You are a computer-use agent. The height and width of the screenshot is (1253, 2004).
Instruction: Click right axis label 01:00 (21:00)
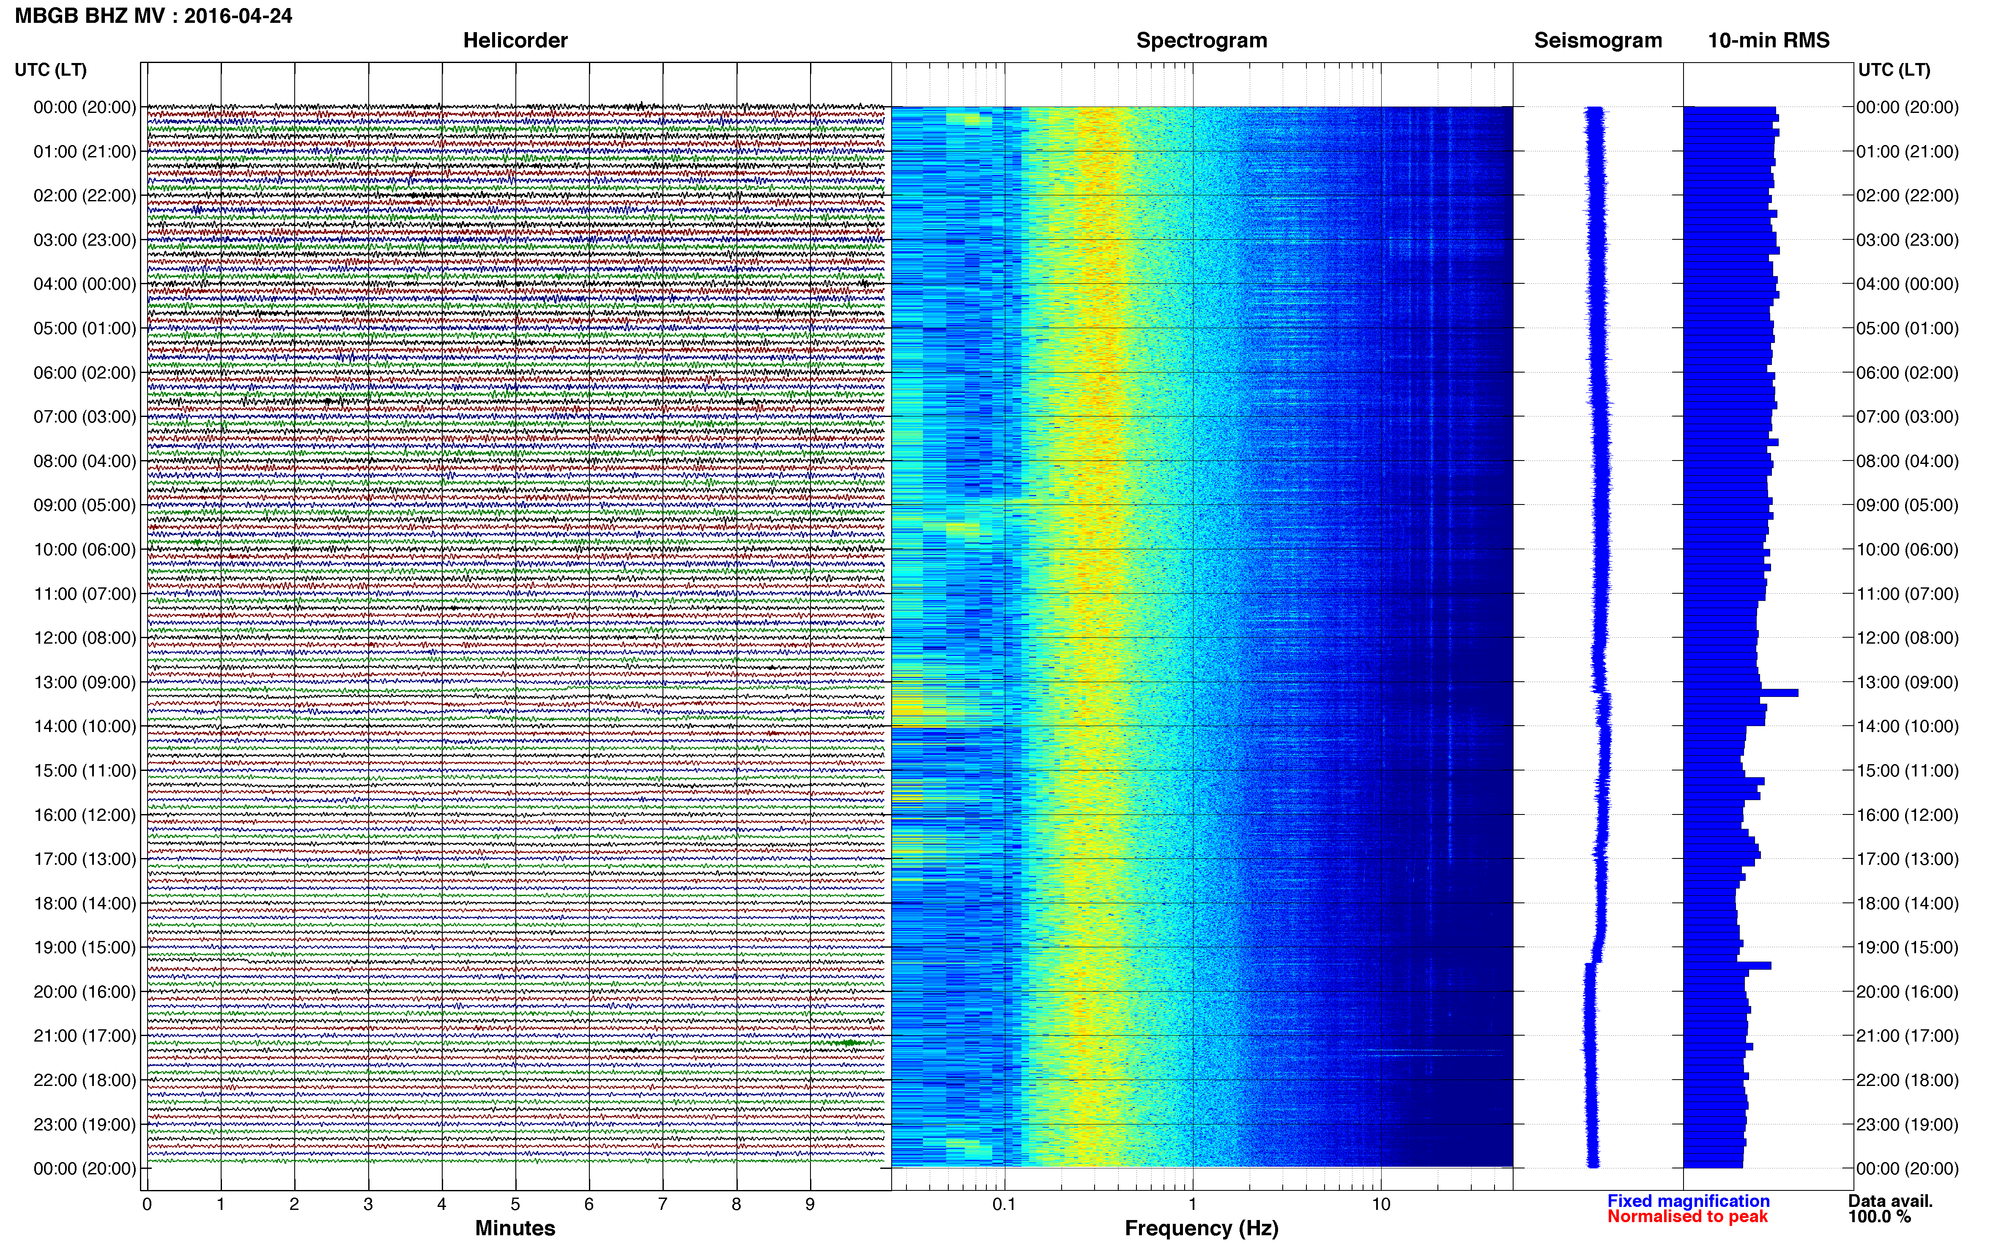coord(1907,152)
